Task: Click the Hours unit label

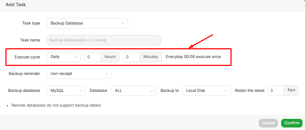Action: click(x=110, y=57)
